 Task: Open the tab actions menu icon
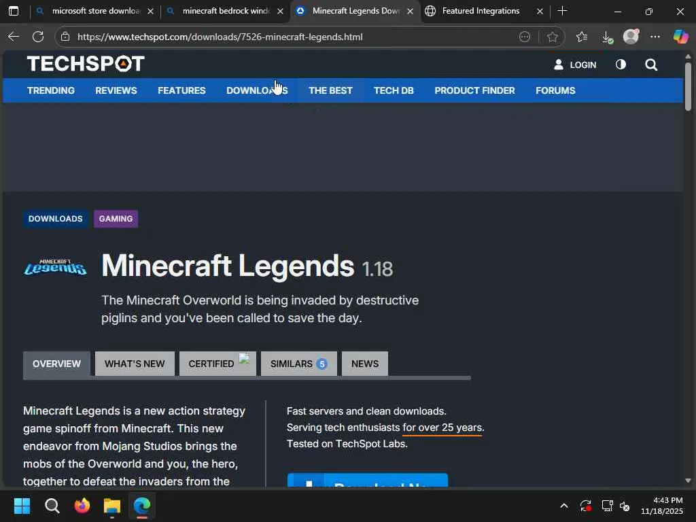tap(14, 11)
